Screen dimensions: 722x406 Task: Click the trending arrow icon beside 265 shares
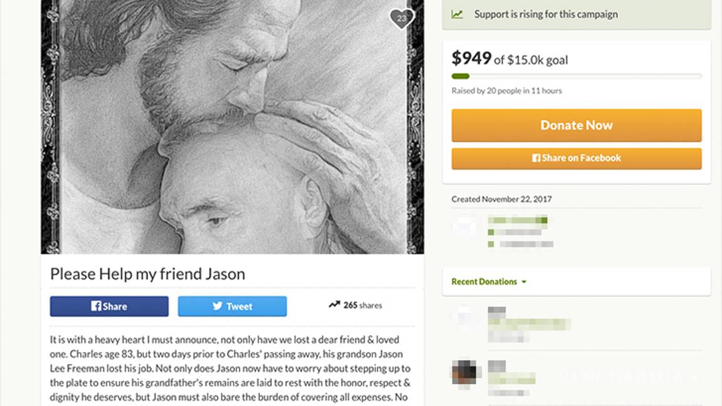(335, 304)
